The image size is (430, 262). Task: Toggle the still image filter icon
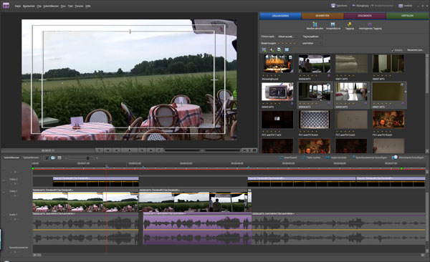[279, 49]
